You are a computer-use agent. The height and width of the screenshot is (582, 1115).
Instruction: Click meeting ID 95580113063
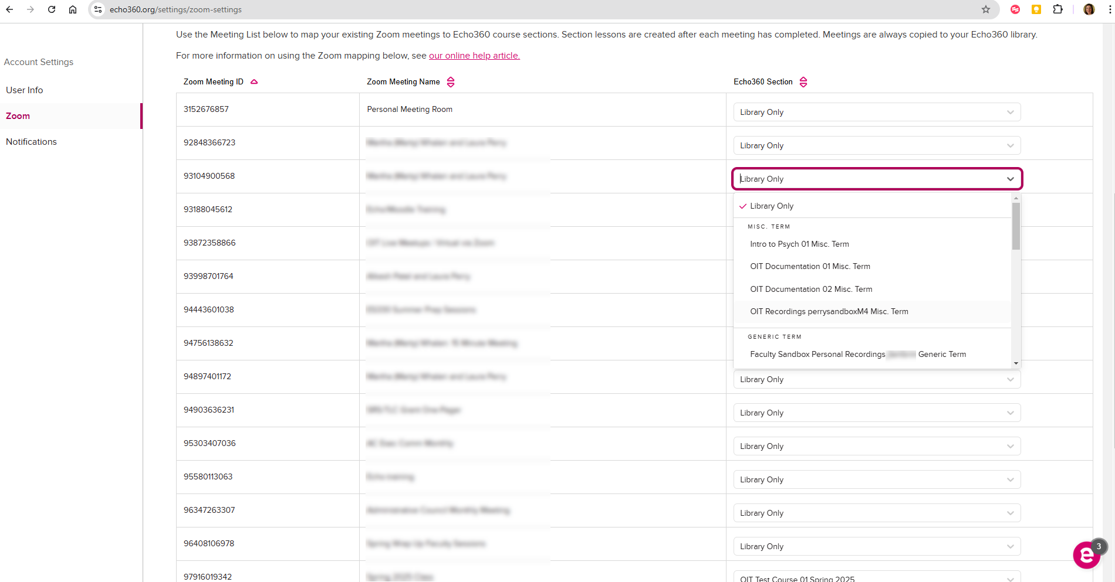coord(208,477)
